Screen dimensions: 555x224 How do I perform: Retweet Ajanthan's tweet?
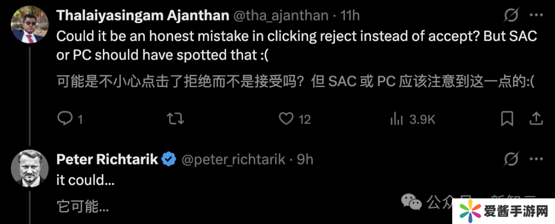[176, 119]
